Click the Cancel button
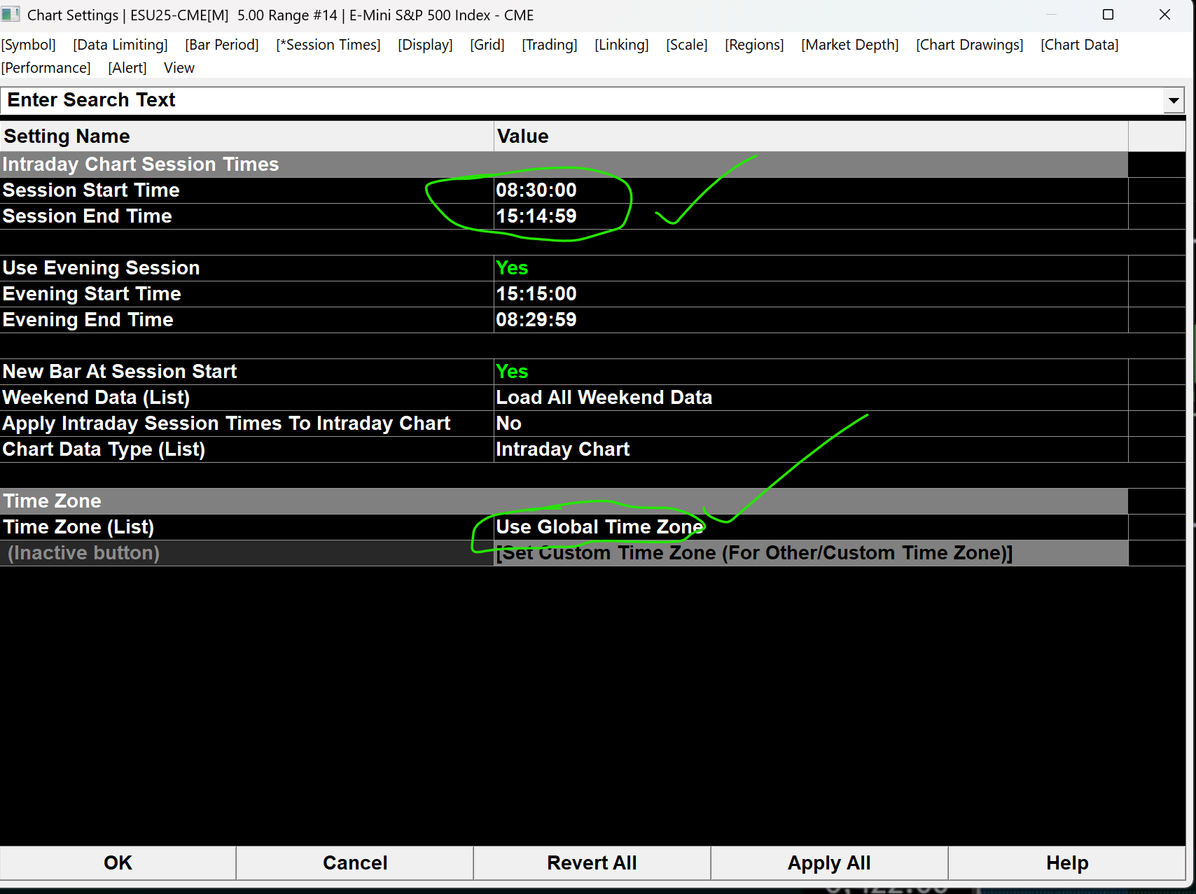 pyautogui.click(x=355, y=863)
